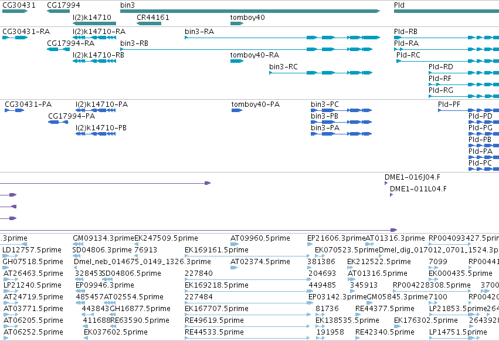Click the tomboy40-RA transcript label
Image resolution: width=499 pixels, height=341 pixels.
(254, 55)
